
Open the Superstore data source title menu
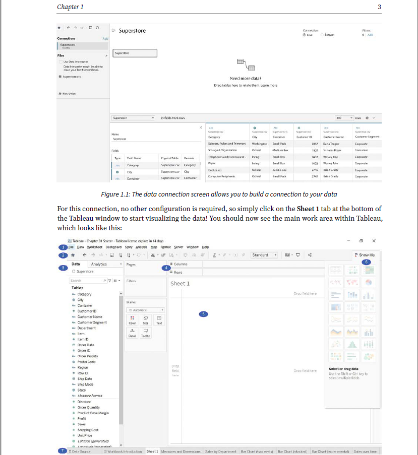[x=113, y=30]
